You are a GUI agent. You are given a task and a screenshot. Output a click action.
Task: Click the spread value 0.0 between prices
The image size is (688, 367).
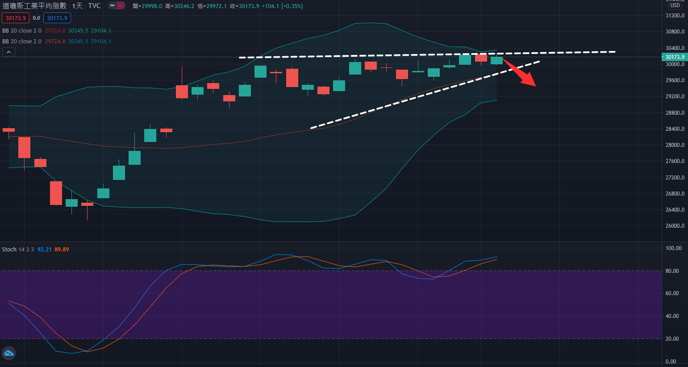[36, 18]
